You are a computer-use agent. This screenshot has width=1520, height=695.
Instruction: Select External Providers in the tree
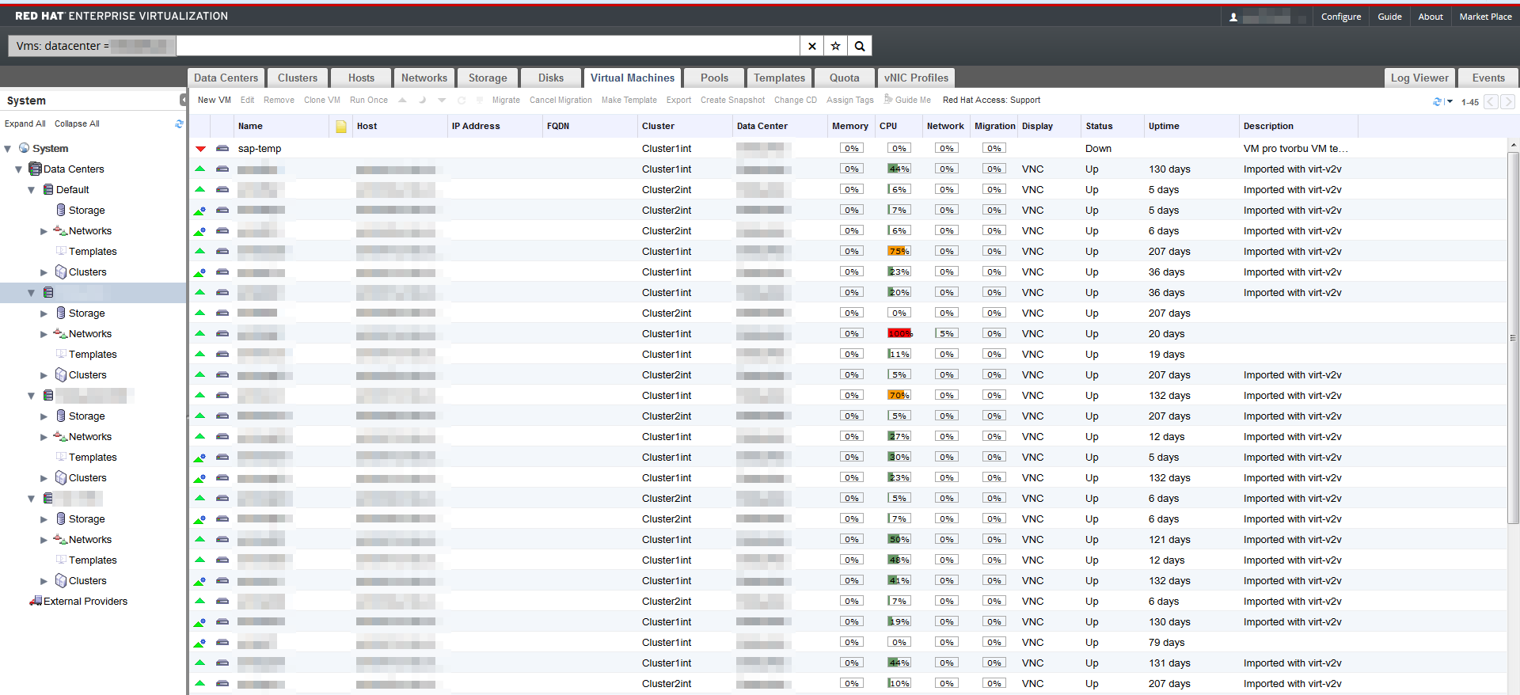click(x=85, y=601)
